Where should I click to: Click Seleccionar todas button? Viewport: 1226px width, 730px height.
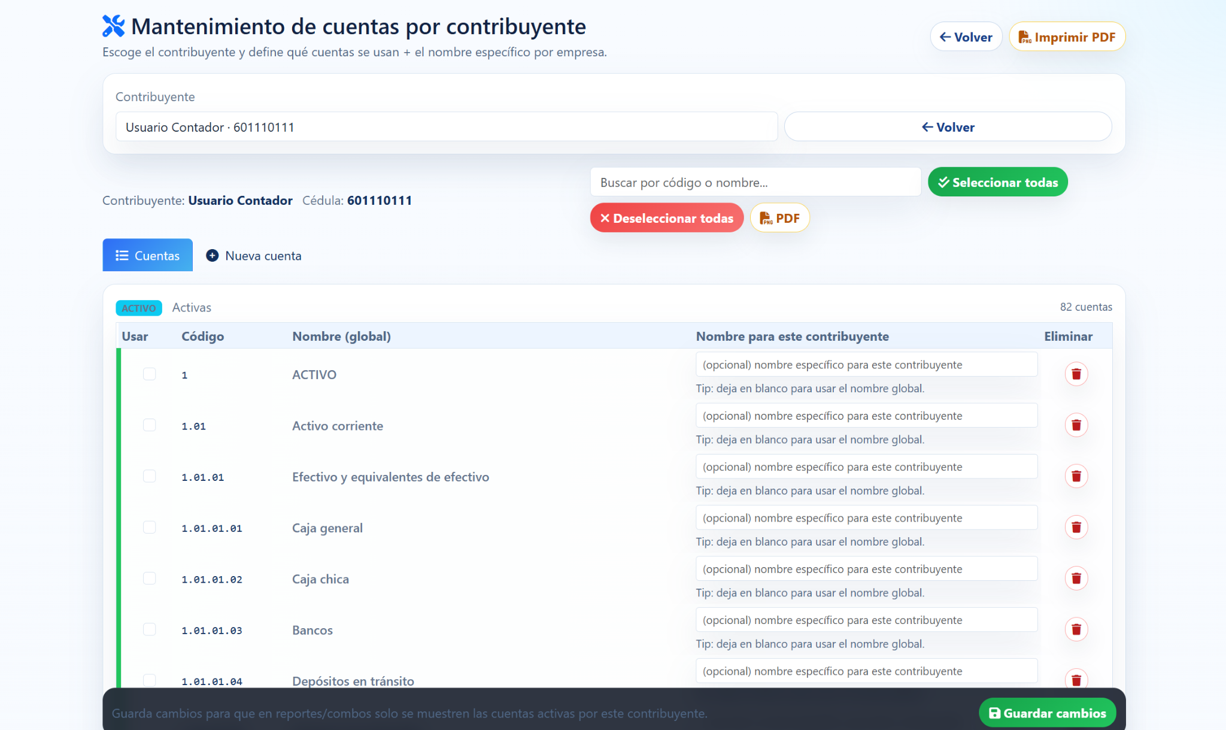(x=998, y=182)
